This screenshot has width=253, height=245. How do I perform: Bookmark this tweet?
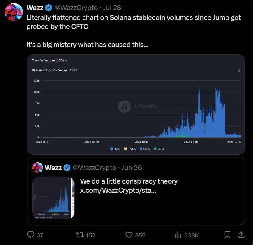[x=227, y=234]
